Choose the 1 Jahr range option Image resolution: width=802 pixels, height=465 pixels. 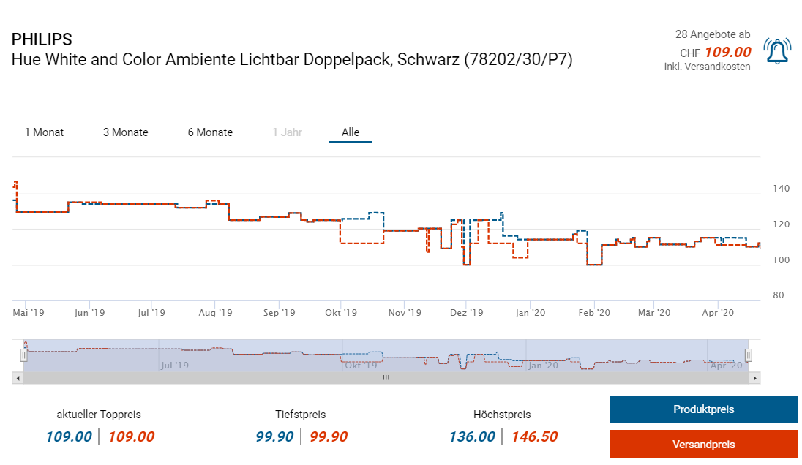[287, 132]
